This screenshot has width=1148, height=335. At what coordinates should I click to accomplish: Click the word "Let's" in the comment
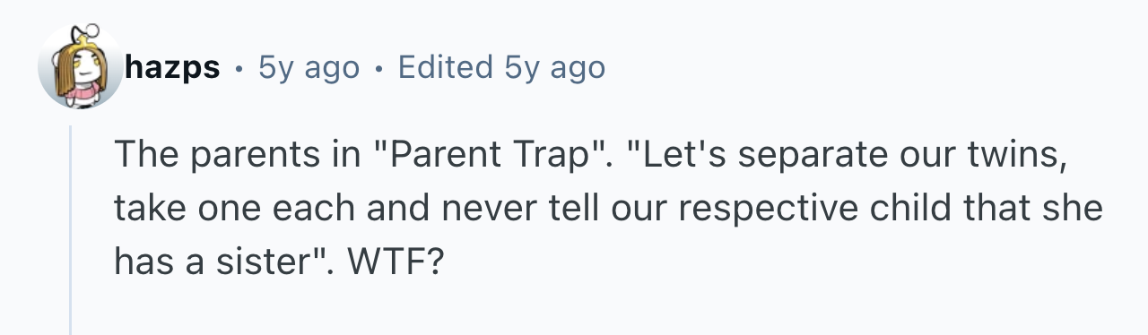coord(683,158)
